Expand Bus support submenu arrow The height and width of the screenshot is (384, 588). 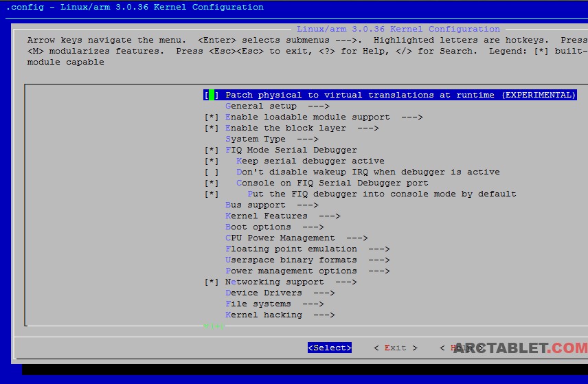308,205
